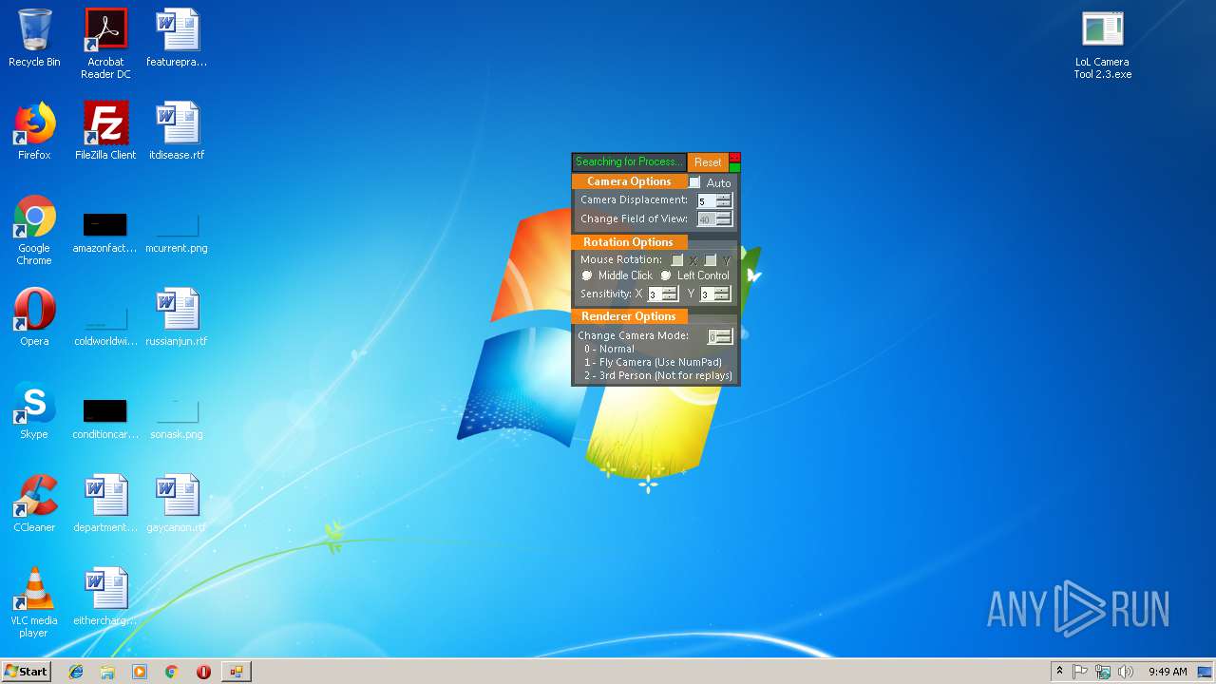1216x684 pixels.
Task: Click the 'Searching for Process...' status text
Action: tap(629, 161)
